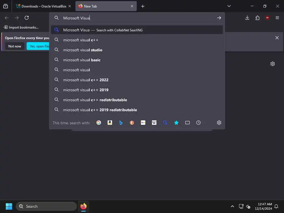Viewport: 284px width, 213px height.
Task: Select suggestion microsoft visual c++ 2022
Action: 137,80
